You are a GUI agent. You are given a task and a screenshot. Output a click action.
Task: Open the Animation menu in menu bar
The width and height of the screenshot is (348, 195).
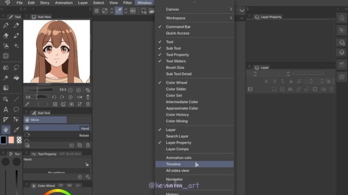coord(64,3)
